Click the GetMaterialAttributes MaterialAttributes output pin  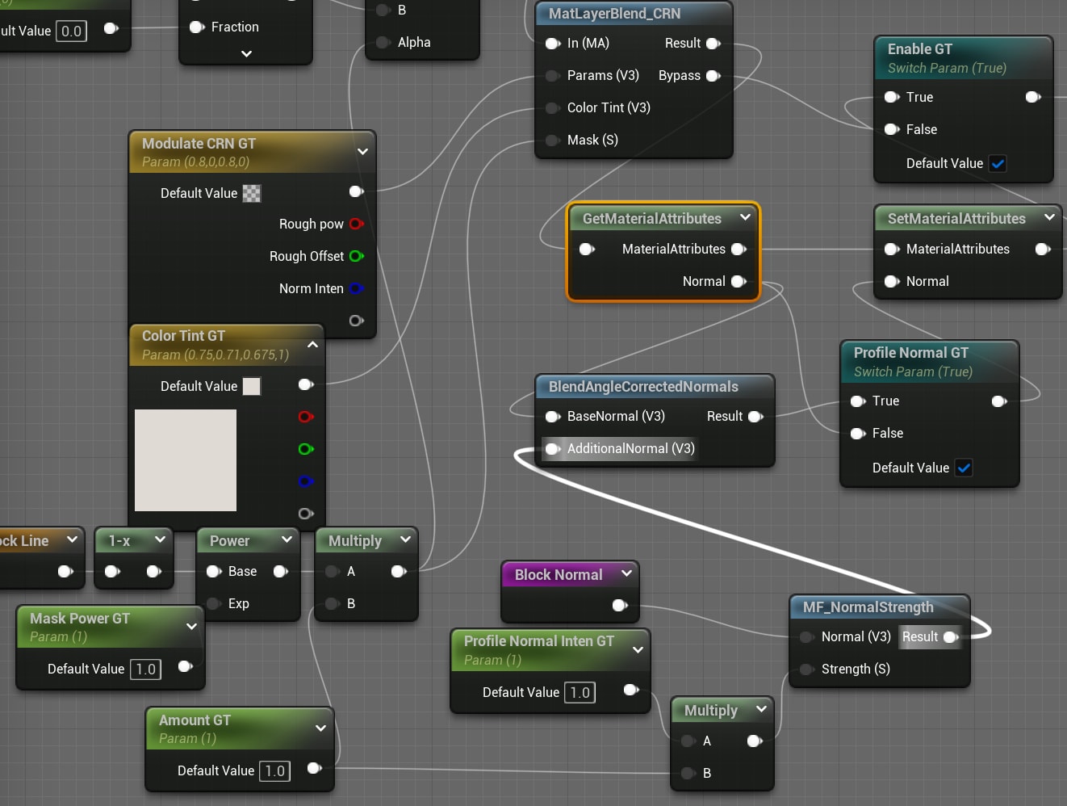pos(739,250)
